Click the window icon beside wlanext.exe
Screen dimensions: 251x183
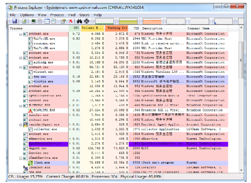click(30, 72)
